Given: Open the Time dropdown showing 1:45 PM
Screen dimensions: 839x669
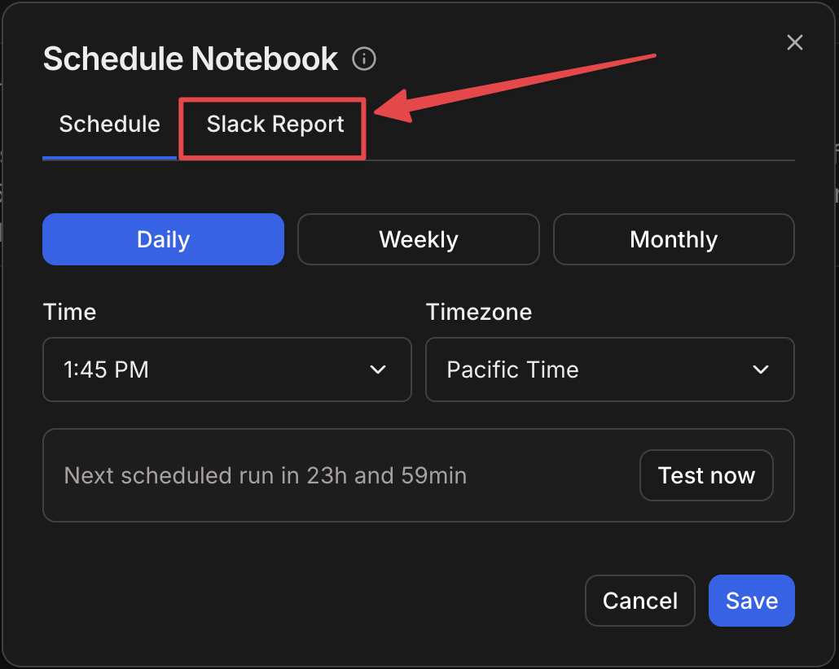Looking at the screenshot, I should point(226,369).
